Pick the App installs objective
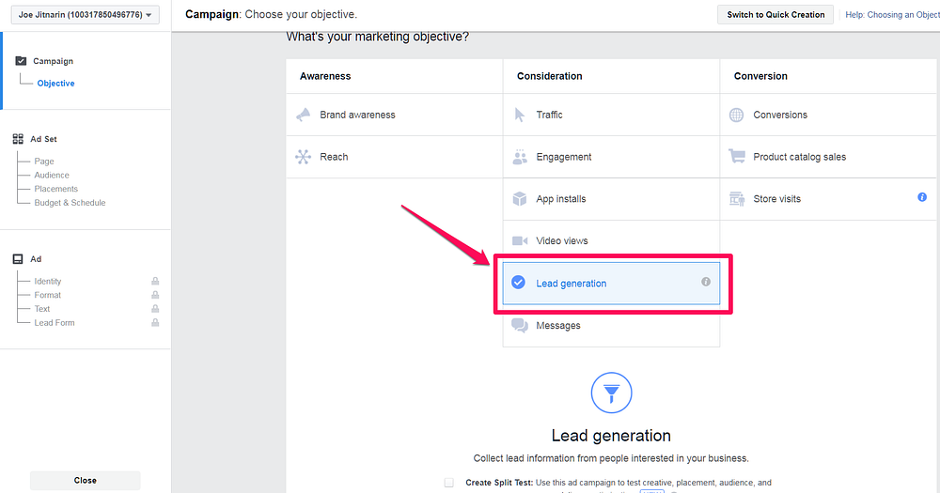This screenshot has height=493, width=940. pos(612,199)
